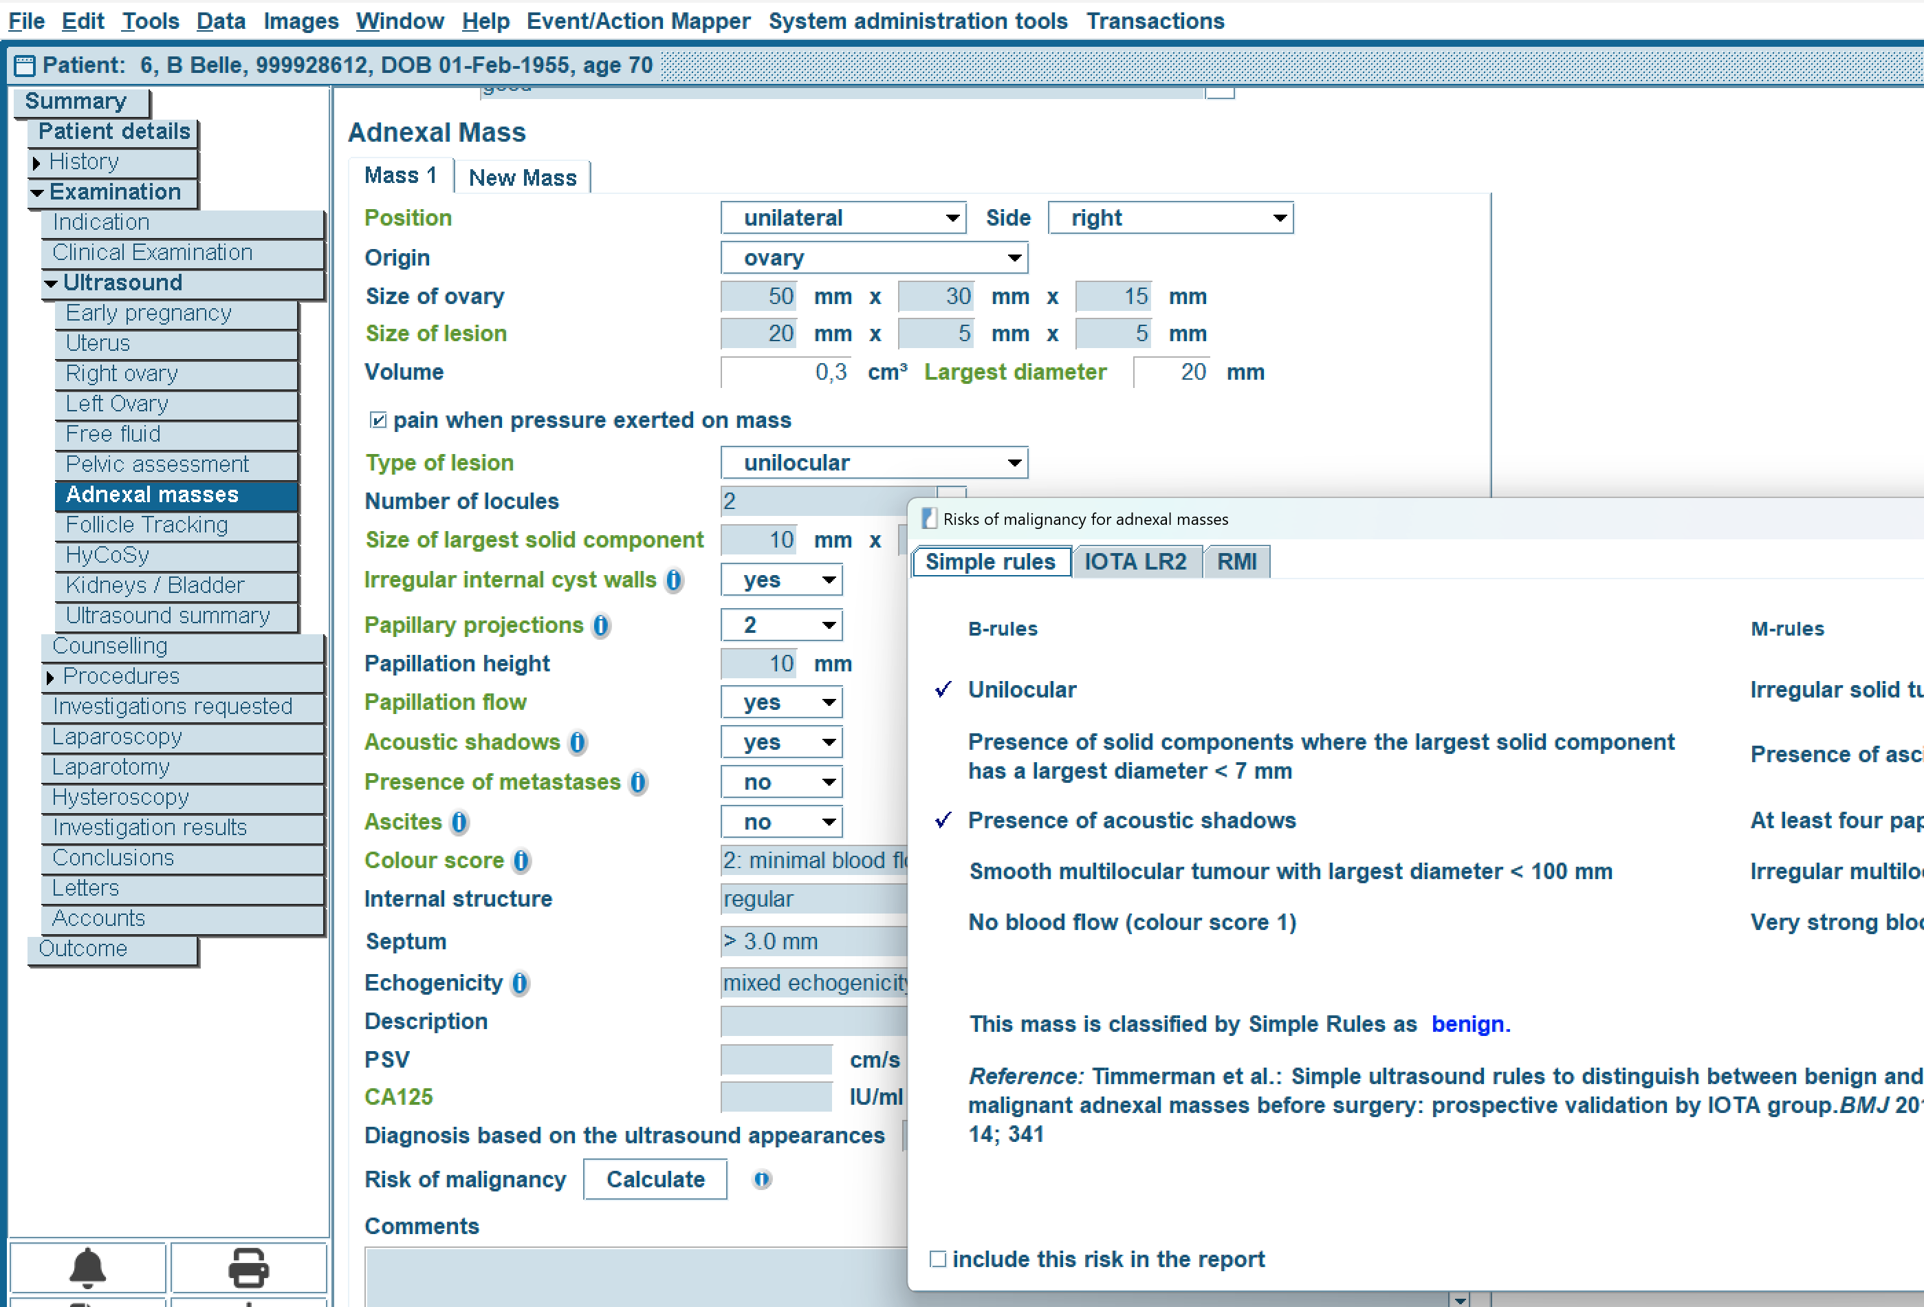Open System administration tools menu
Image resolution: width=1924 pixels, height=1307 pixels.
tap(918, 21)
